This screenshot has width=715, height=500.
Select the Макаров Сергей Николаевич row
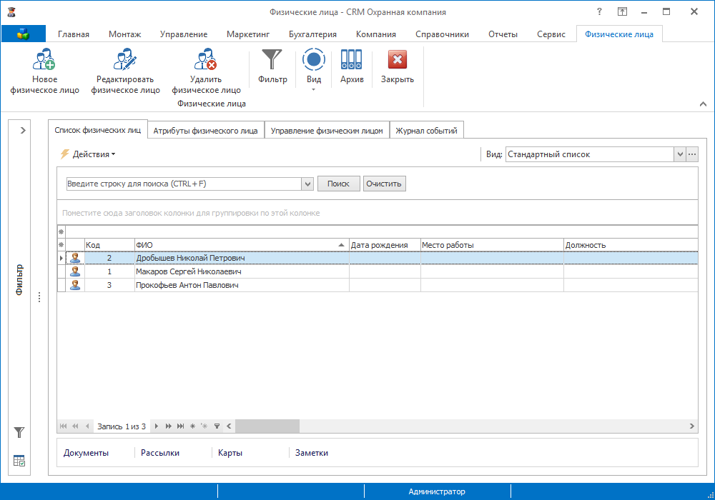coord(378,271)
